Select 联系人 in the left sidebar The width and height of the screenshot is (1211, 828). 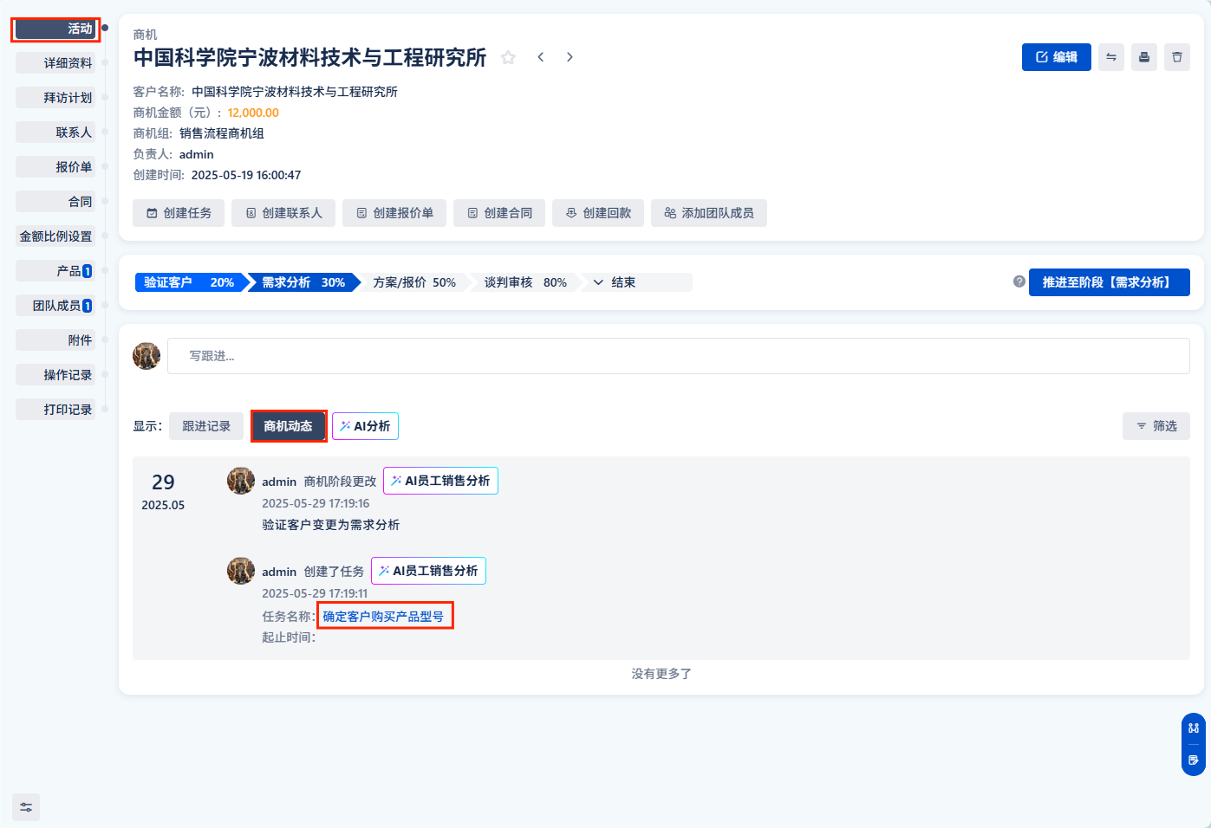pos(55,133)
